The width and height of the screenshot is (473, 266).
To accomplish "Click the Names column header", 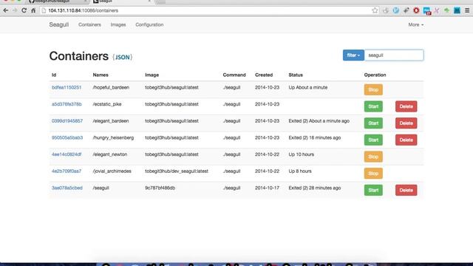I will coord(101,75).
